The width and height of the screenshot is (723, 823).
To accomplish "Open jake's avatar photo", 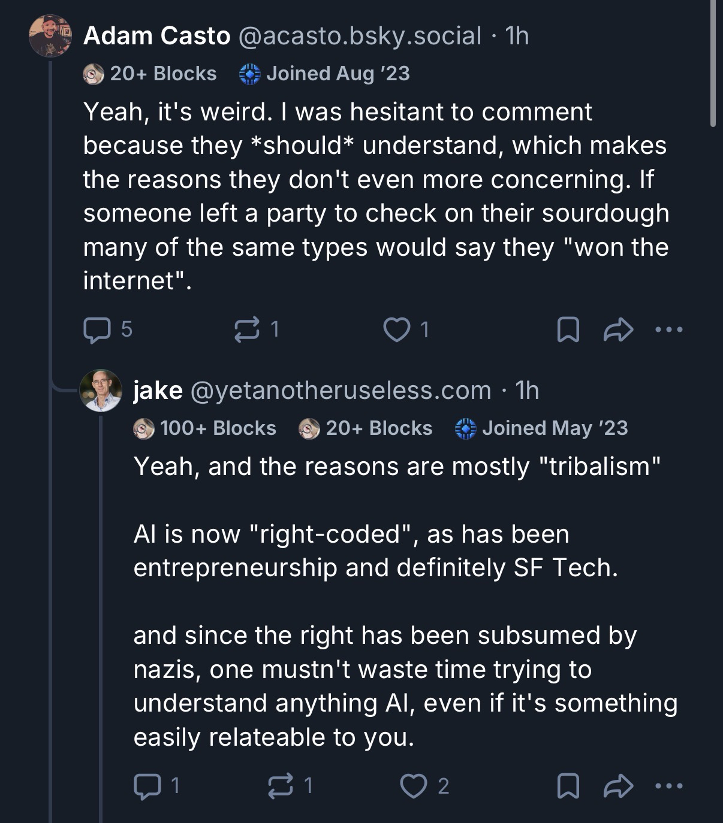I will pyautogui.click(x=101, y=391).
